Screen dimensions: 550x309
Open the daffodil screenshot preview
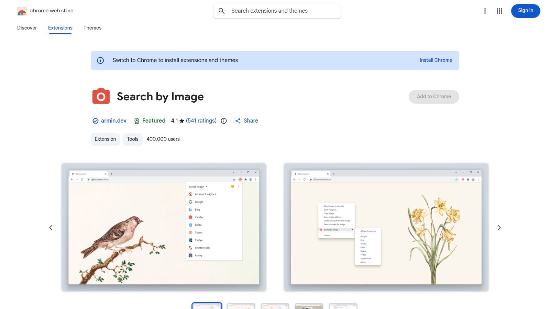tap(386, 227)
